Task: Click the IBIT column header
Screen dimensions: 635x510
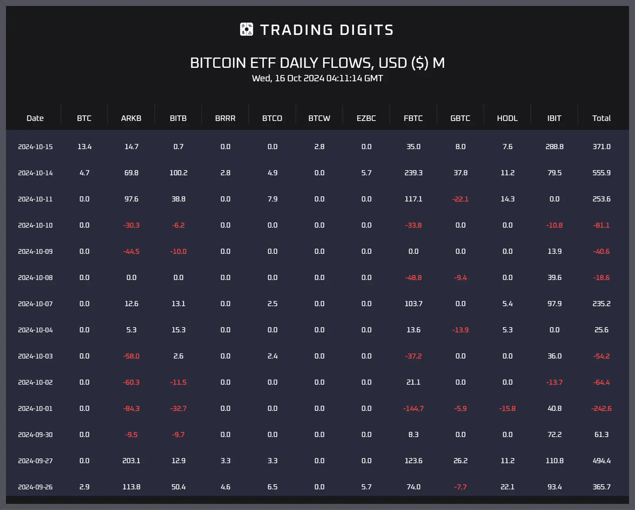Action: [554, 118]
